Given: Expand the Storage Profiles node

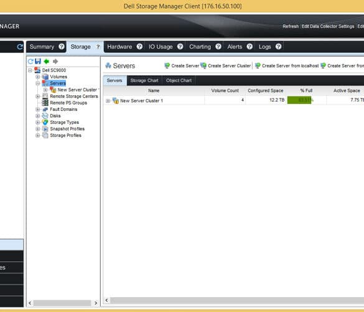Looking at the screenshot, I should click(37, 135).
